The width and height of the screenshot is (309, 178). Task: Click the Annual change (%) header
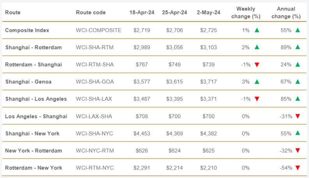(286, 12)
